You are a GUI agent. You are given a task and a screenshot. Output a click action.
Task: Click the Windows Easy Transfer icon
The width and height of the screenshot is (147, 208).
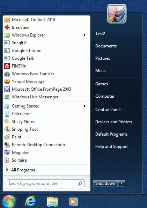7,74
